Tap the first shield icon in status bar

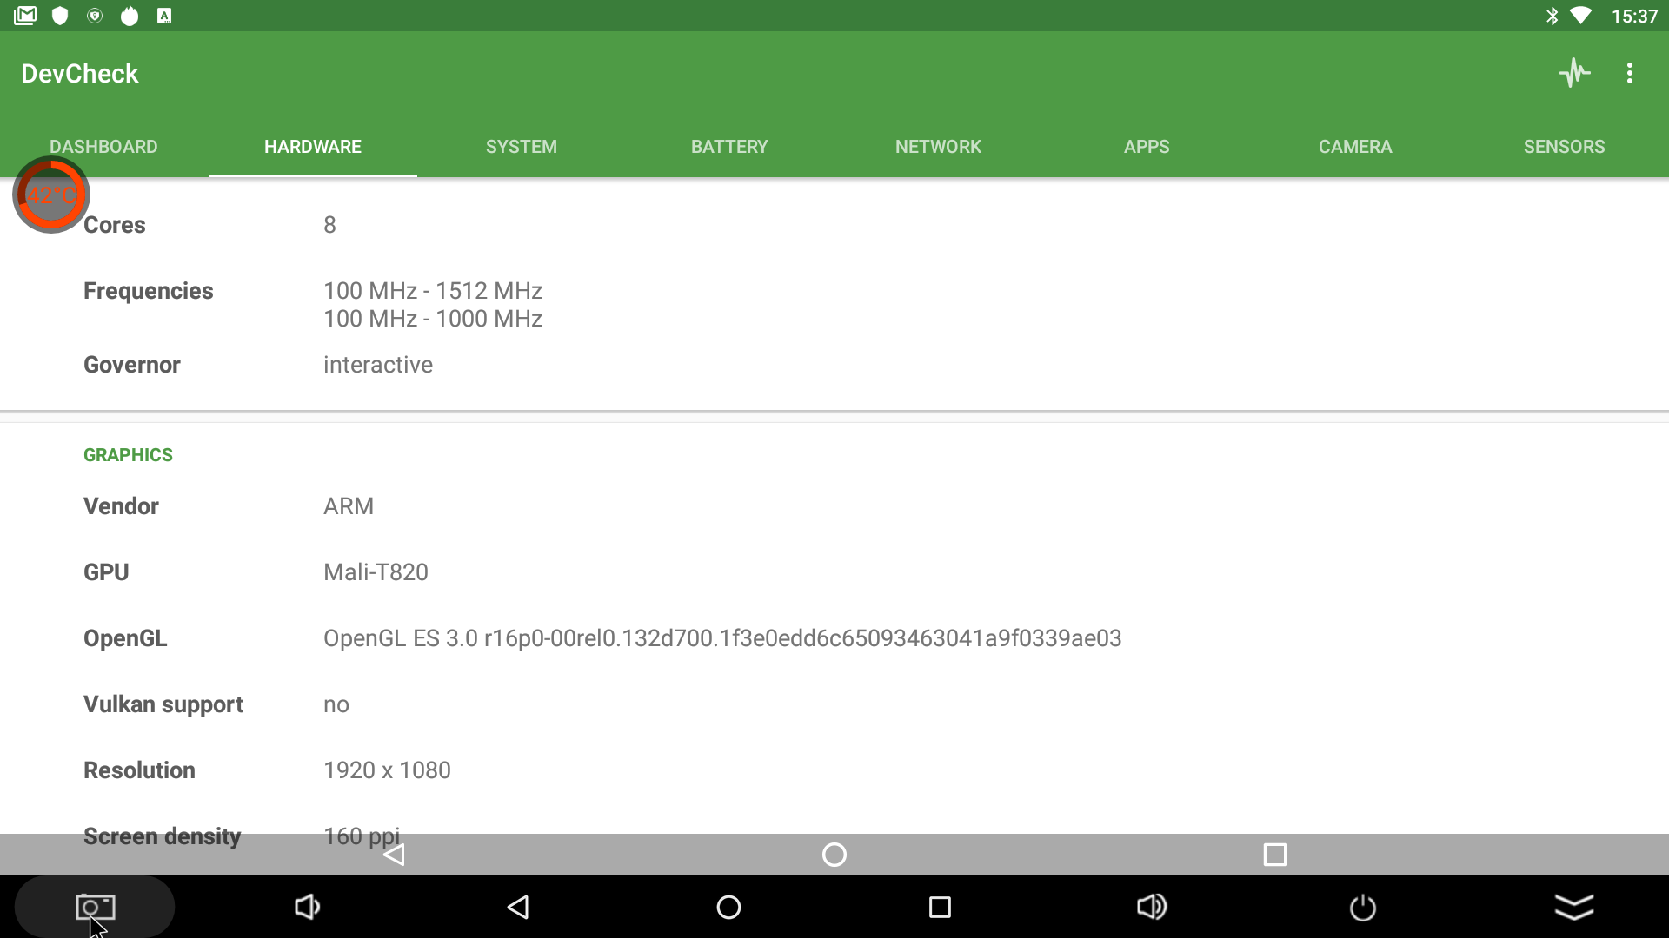60,16
